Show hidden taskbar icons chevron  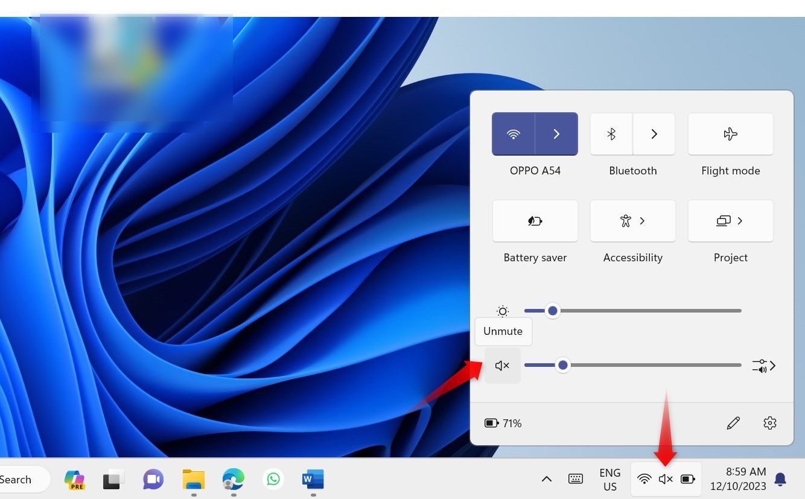coord(546,478)
